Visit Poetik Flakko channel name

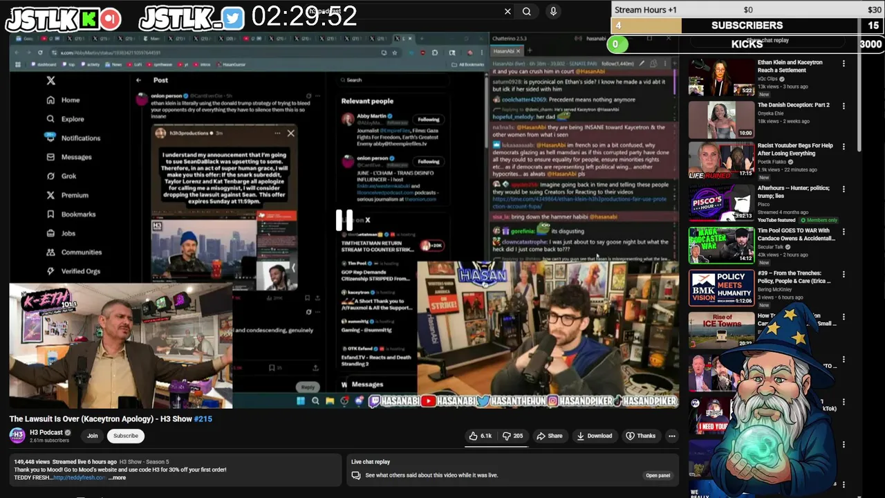772,162
